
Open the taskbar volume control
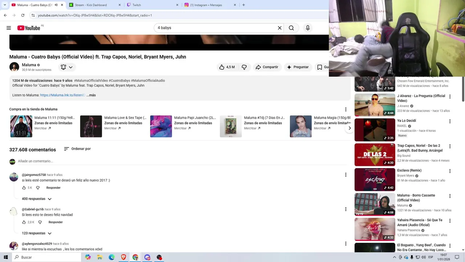tap(424, 257)
